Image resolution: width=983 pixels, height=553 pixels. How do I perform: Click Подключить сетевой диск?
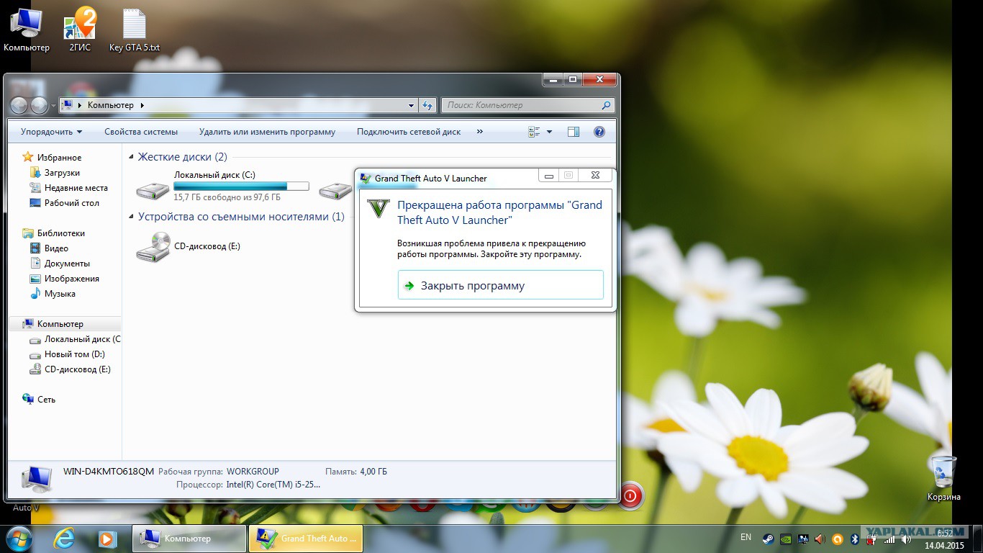[x=408, y=132]
